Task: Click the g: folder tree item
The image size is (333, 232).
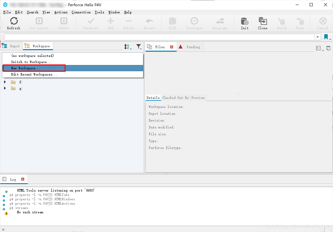Action: click(x=17, y=88)
